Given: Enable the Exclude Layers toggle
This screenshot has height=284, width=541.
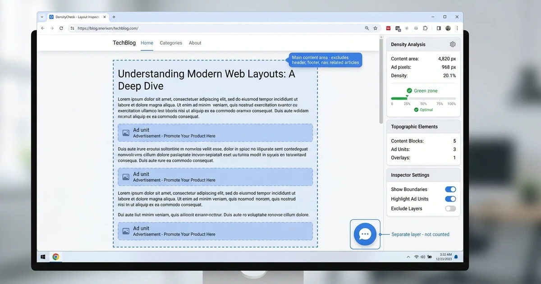Looking at the screenshot, I should click(450, 208).
